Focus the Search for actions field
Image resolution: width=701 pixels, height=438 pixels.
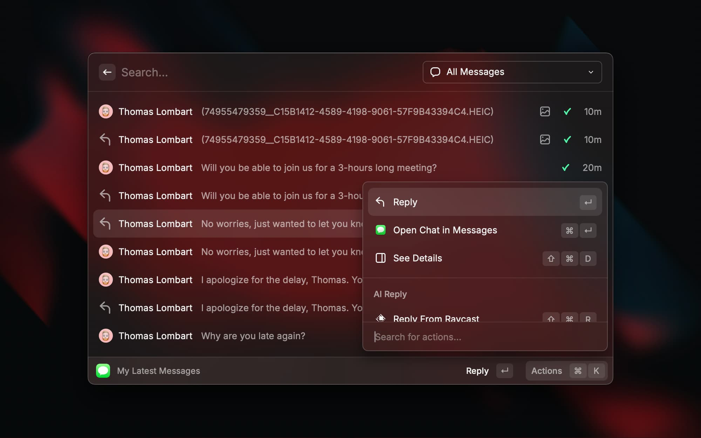[484, 337]
